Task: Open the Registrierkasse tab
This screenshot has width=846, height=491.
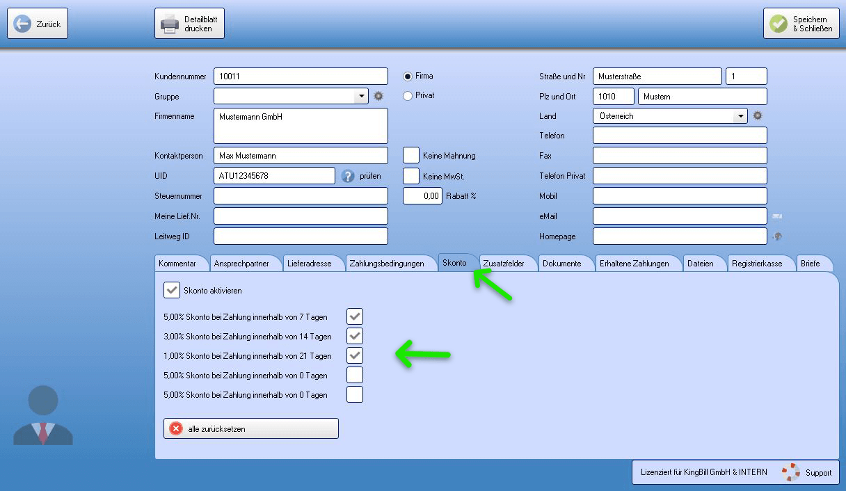Action: tap(757, 264)
